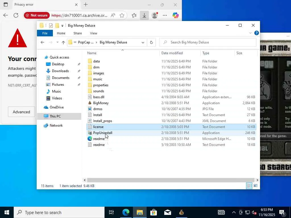291x218 pixels.
Task: Sort by Name column header
Action: (x=122, y=53)
